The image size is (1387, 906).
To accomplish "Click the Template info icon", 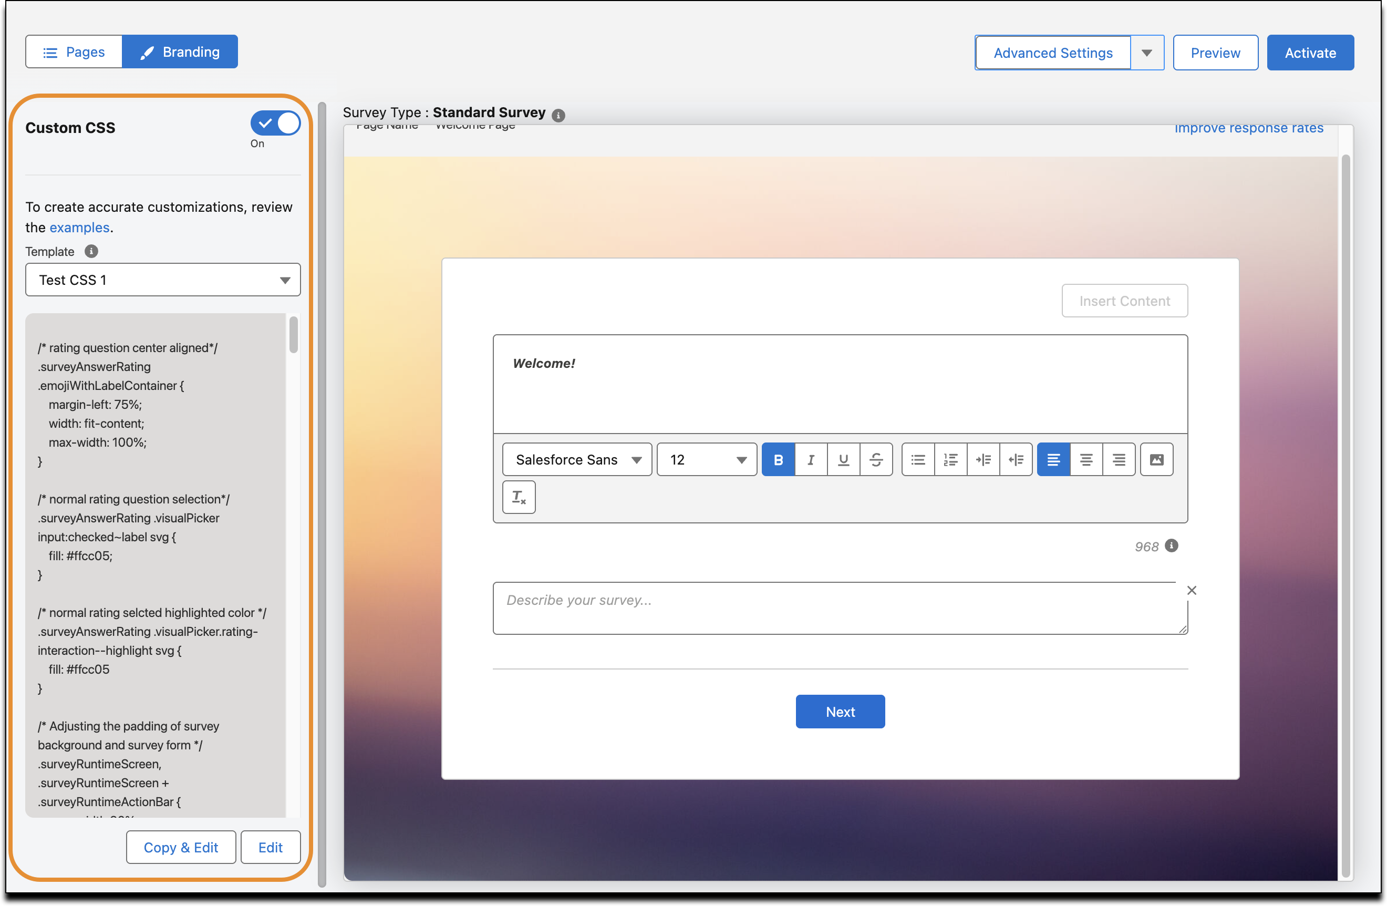I will [91, 251].
